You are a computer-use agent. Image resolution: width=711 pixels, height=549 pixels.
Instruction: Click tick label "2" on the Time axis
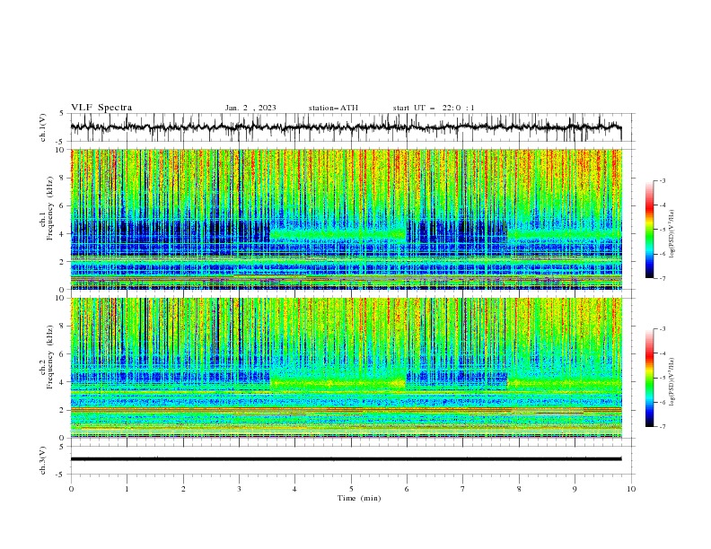tap(183, 489)
